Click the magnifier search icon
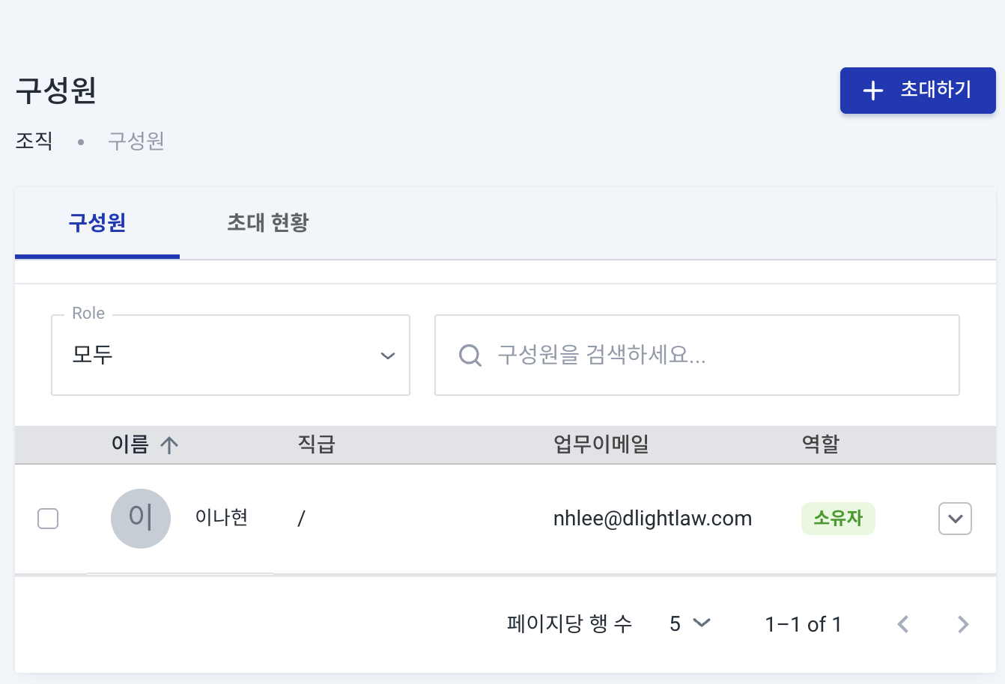 pos(470,355)
